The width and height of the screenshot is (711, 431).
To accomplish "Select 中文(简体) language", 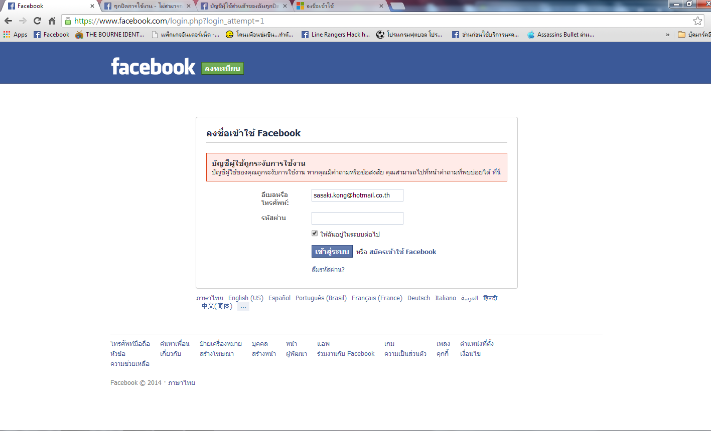I will (x=217, y=306).
